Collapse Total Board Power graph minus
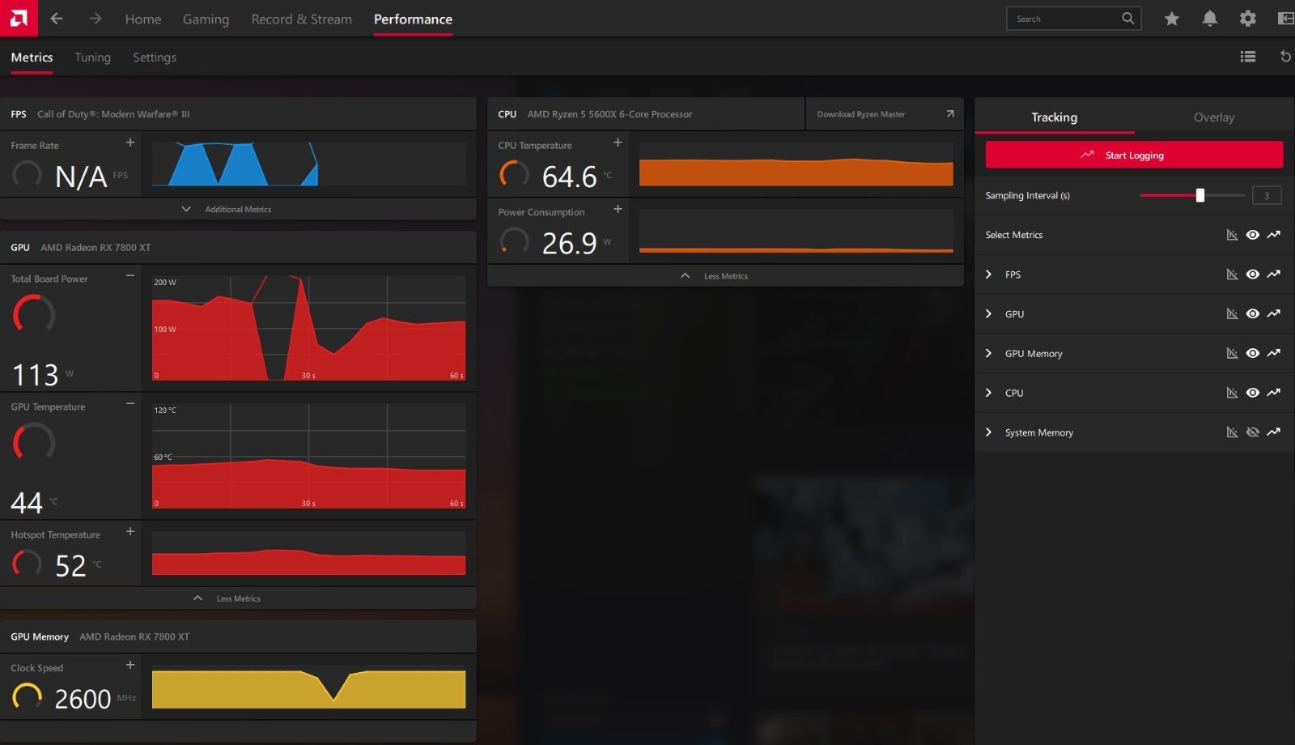Screen dimensions: 1295x745 [130, 276]
